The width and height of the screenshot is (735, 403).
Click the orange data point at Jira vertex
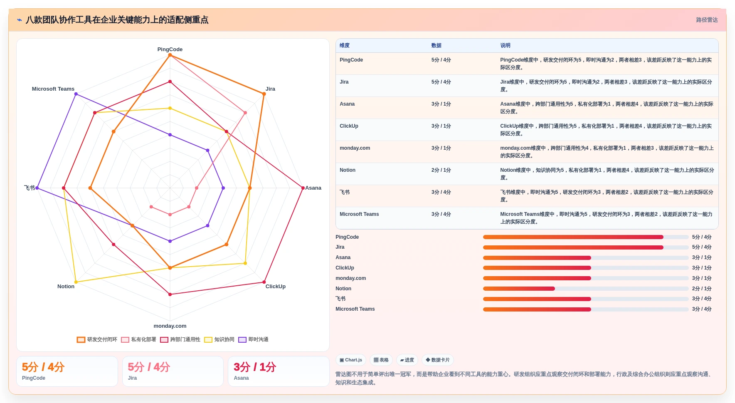(264, 94)
